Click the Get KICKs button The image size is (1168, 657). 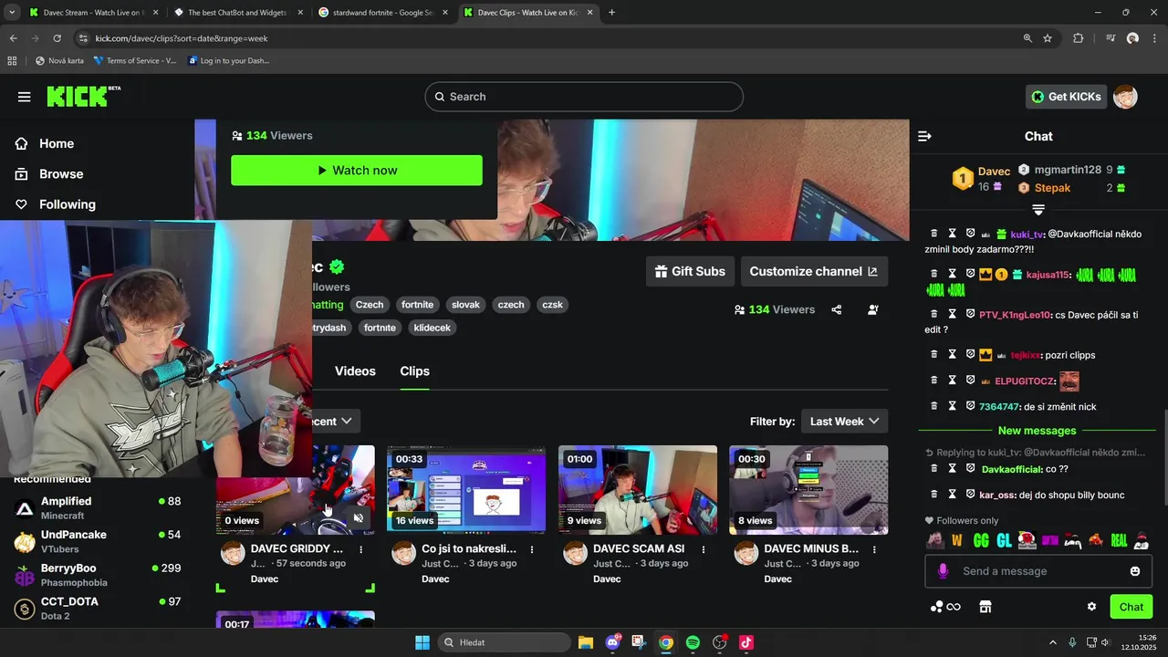click(x=1066, y=97)
